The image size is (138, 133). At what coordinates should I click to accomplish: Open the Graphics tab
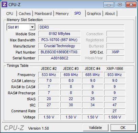tap(94, 14)
